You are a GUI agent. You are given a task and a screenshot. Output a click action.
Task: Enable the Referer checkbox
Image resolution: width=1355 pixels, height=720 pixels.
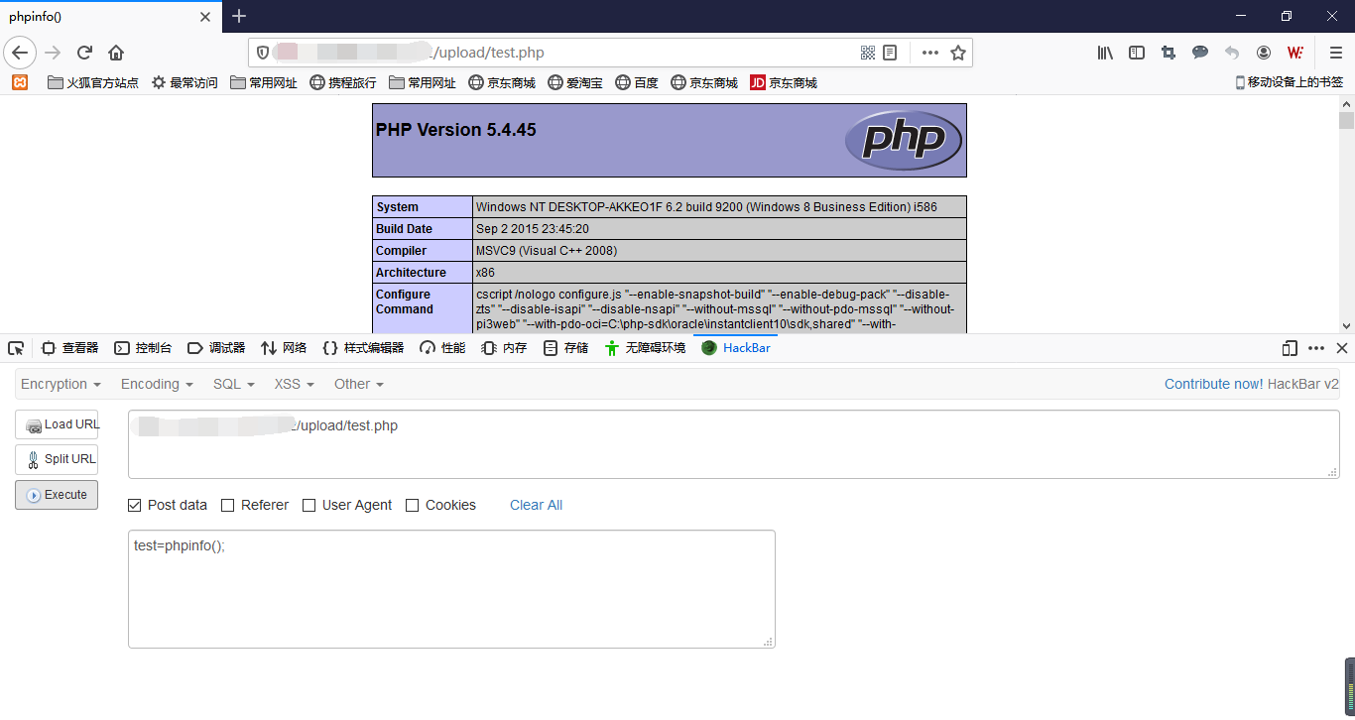point(227,505)
